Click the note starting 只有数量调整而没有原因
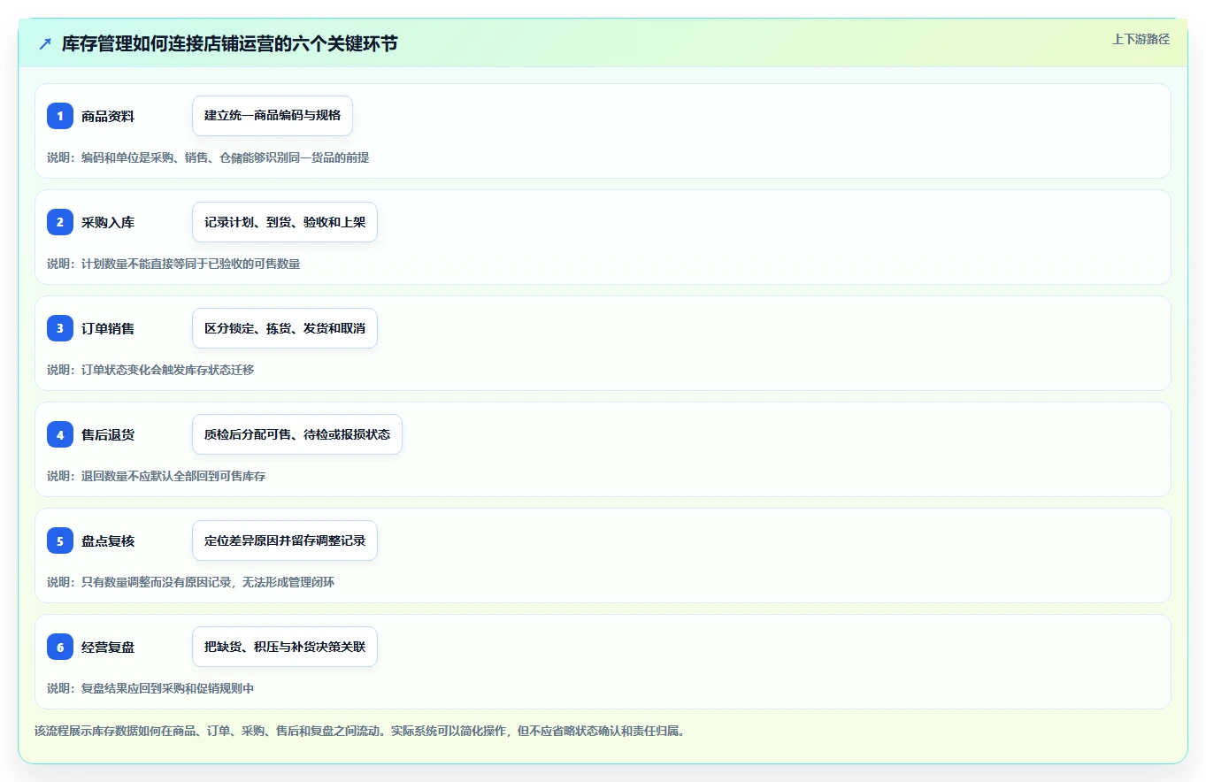The height and width of the screenshot is (782, 1206). pos(190,582)
